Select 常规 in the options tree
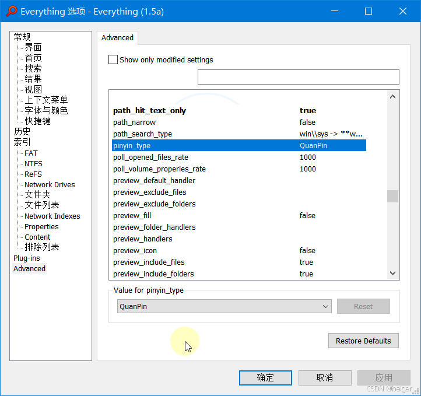Screen dimensions: 421x396 pos(22,37)
